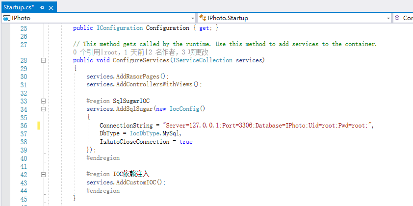Click the comment on line 27
This screenshot has height=206, width=413.
(225, 44)
